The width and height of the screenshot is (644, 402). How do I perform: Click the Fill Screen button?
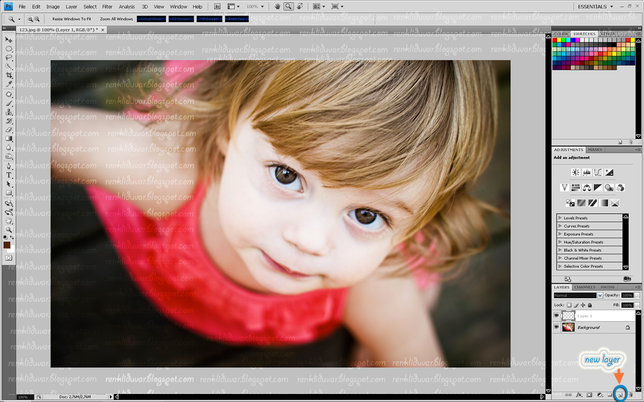(208, 19)
